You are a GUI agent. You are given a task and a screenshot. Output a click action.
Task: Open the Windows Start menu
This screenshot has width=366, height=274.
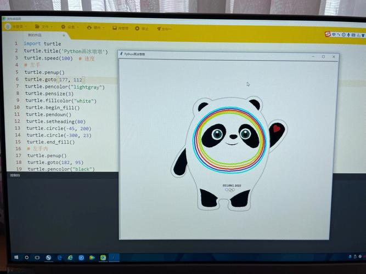(16, 257)
